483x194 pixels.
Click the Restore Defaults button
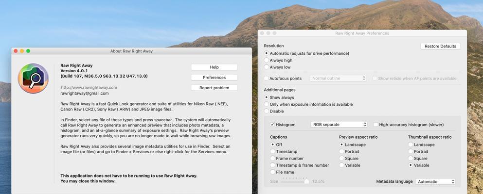click(440, 46)
